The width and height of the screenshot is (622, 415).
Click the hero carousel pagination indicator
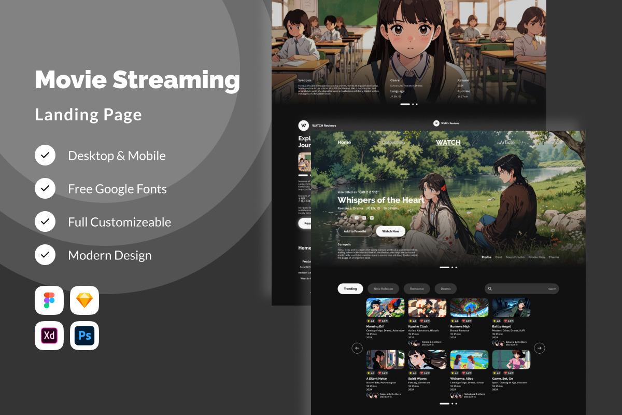(444, 267)
